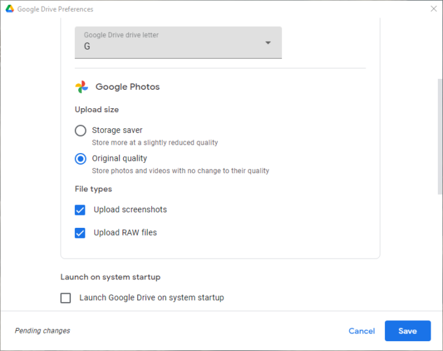Select the Storage saver radio button

pyautogui.click(x=81, y=130)
